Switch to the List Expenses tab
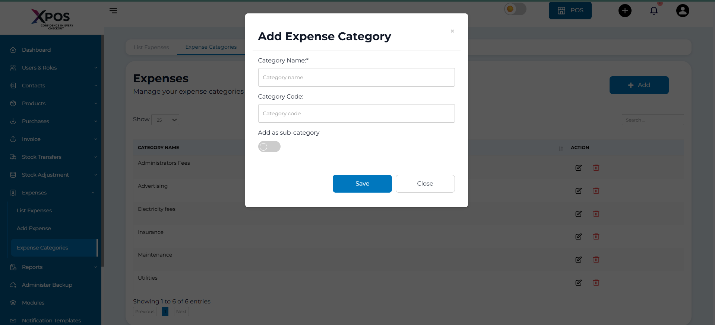 pos(151,47)
